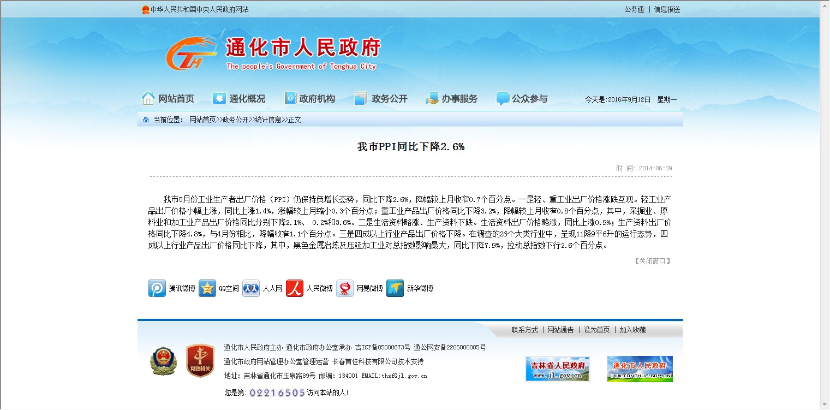Share to 人民微博 via red icon
The width and height of the screenshot is (830, 410).
(295, 288)
